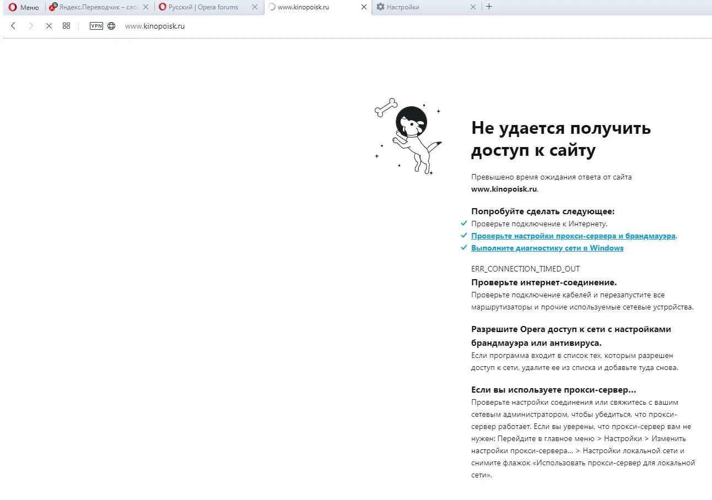Viewport: 712px width, 500px height.
Task: Click the ERR_CONNECTION_TIMED_OUT error code text
Action: click(x=525, y=269)
